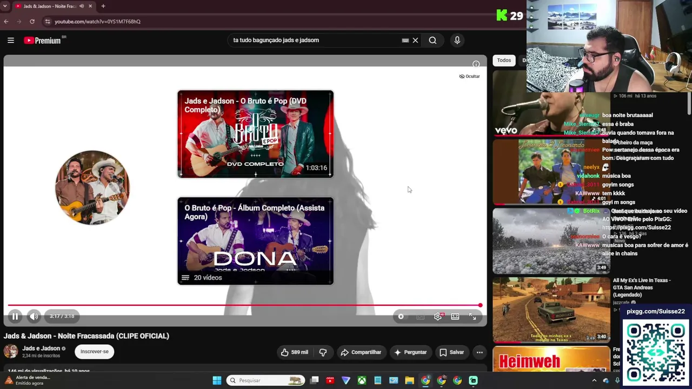Show hidden system tray icons
Viewport: 692px width, 389px height.
[594, 380]
